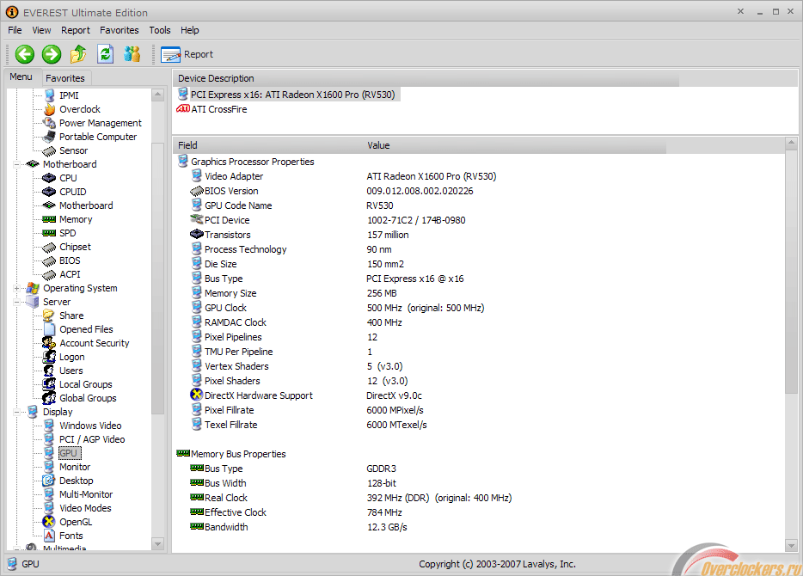Open the Tools menu
This screenshot has height=576, width=803.
tap(160, 30)
